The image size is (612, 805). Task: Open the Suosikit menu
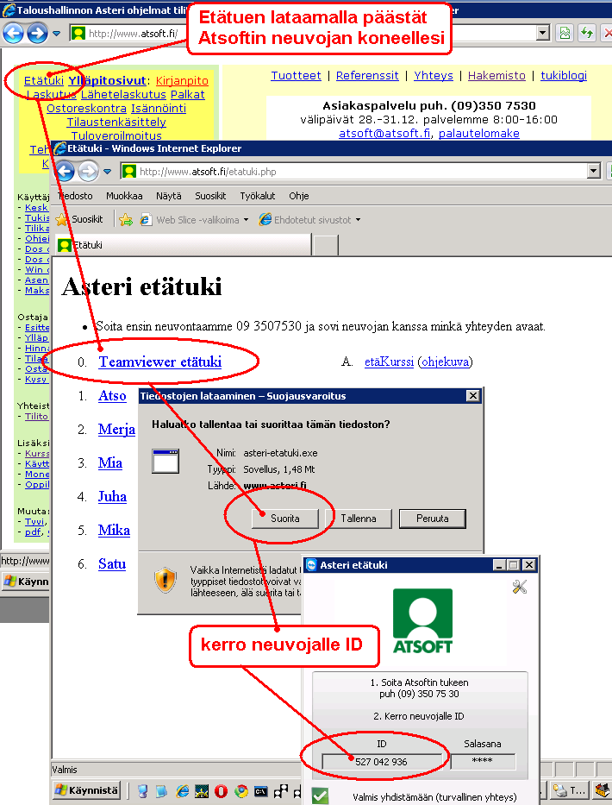(x=210, y=196)
